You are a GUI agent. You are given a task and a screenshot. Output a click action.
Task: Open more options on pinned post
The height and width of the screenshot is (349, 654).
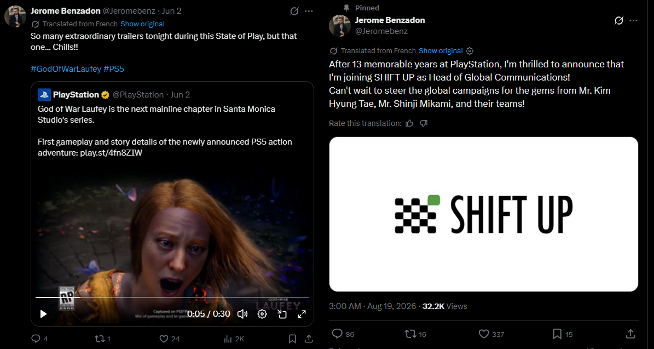coord(633,20)
